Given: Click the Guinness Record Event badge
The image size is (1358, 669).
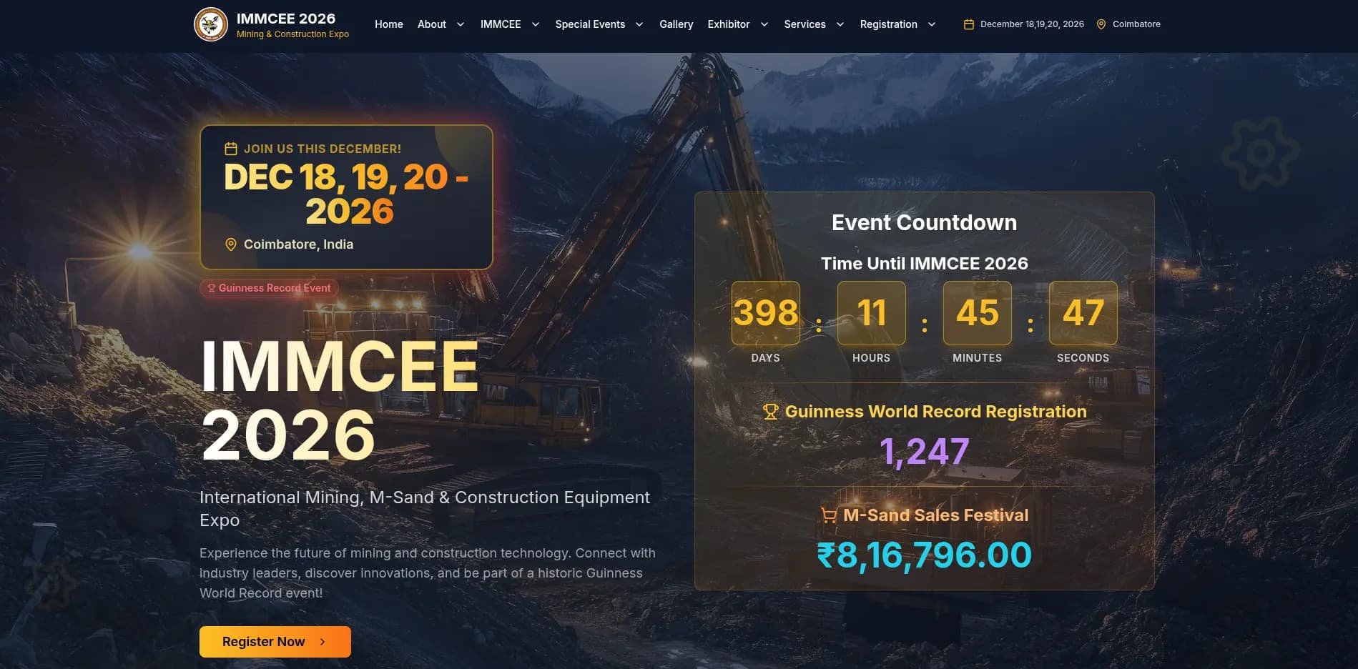Looking at the screenshot, I should 270,288.
